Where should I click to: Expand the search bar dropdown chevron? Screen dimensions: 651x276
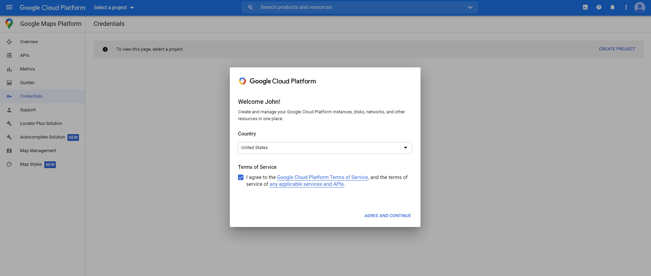[470, 7]
